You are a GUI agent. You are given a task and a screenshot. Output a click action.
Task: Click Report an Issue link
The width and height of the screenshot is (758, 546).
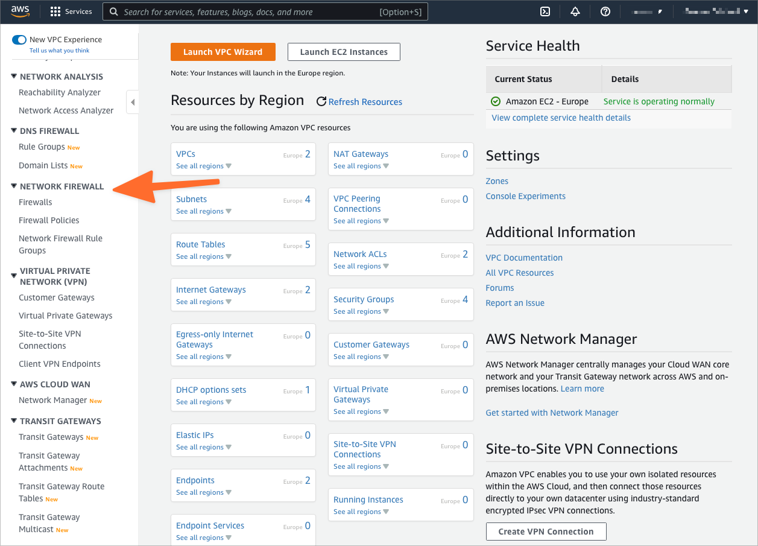click(515, 303)
